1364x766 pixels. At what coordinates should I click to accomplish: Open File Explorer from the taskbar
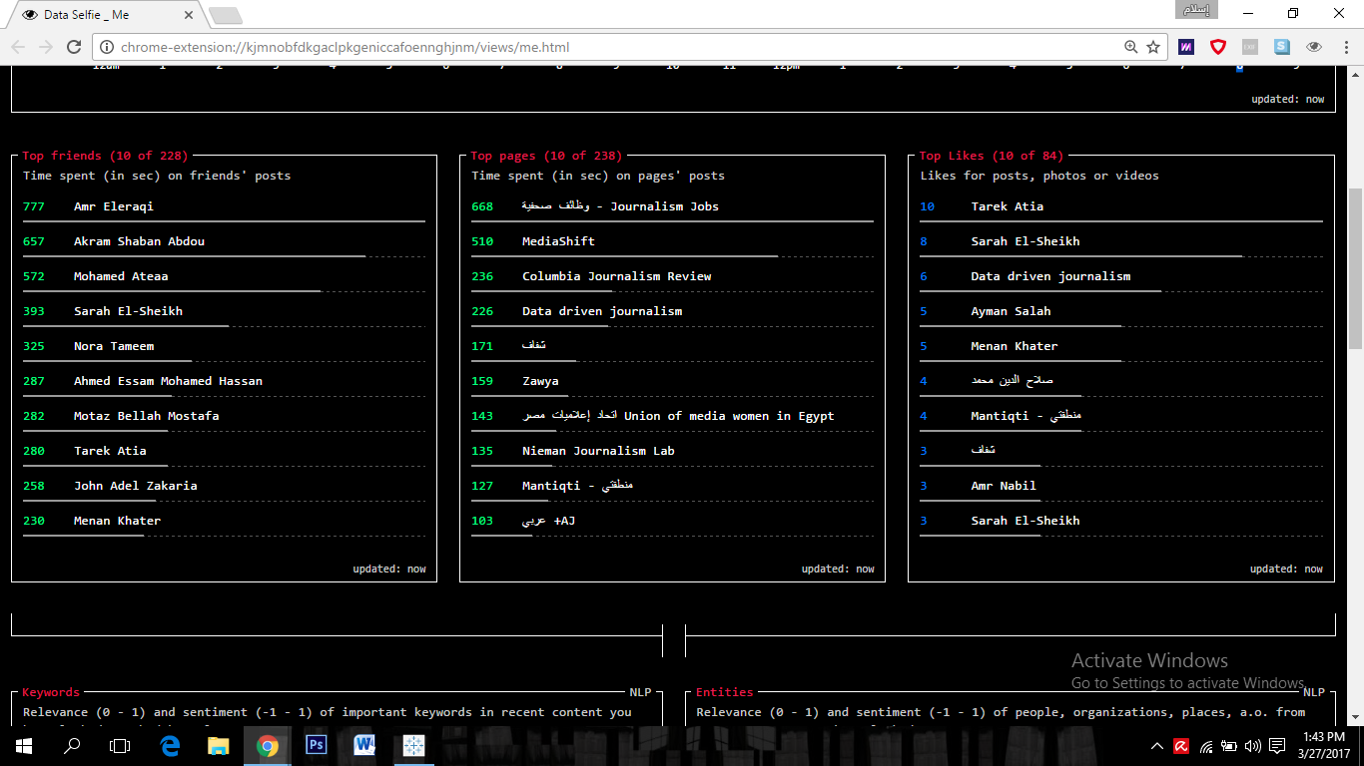(218, 745)
